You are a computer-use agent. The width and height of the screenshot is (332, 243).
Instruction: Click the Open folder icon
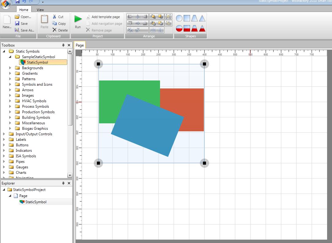(17, 17)
